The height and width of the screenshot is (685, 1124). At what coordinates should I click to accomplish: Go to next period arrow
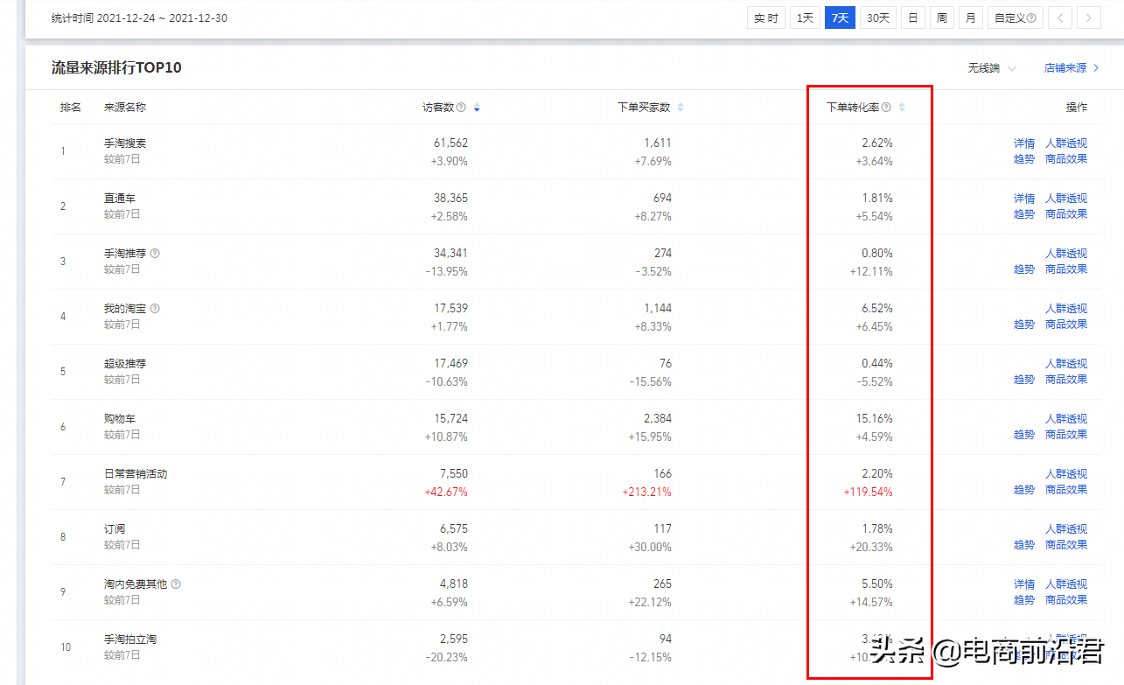[1088, 17]
